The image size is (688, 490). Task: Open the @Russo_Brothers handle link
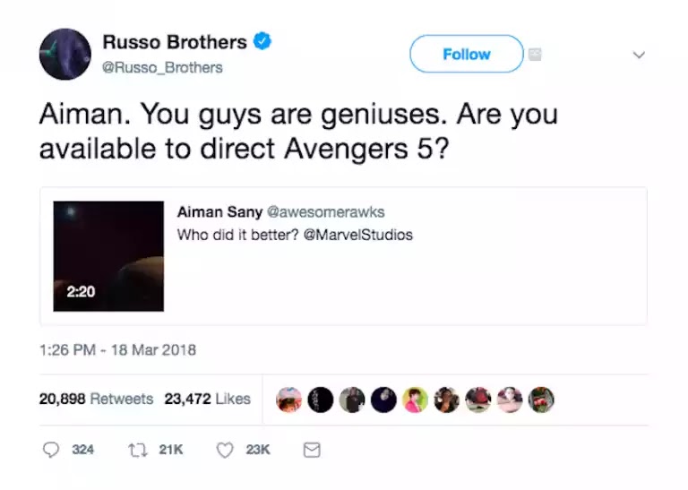point(162,67)
